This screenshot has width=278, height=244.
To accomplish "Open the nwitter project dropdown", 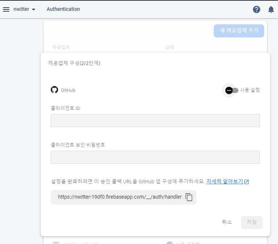I will click(24, 9).
